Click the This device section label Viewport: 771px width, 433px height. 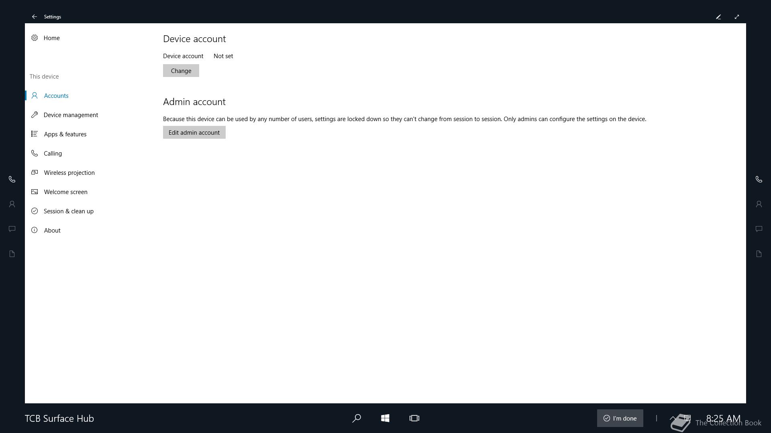click(x=44, y=77)
